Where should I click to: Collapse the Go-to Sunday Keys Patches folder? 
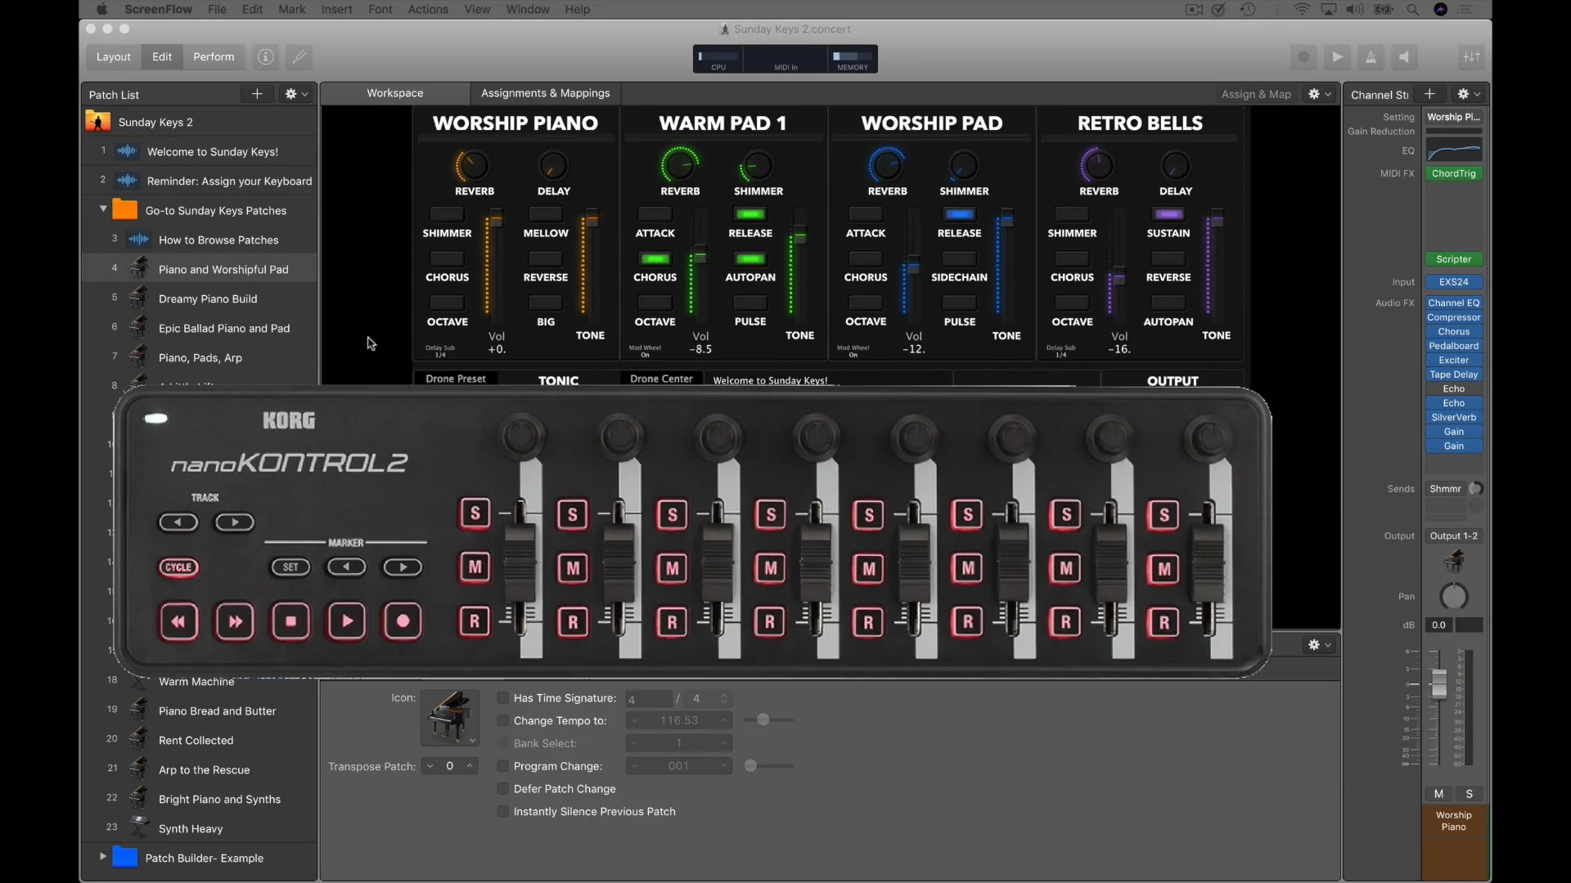coord(103,210)
